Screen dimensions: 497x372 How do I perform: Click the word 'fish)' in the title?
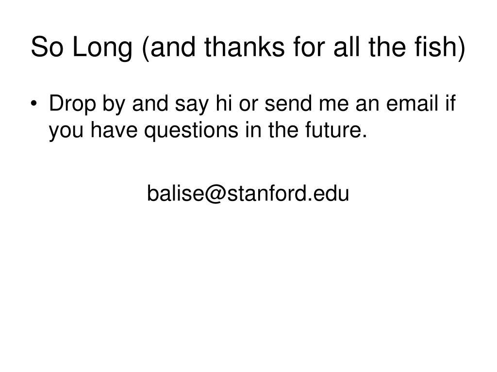[x=440, y=47]
